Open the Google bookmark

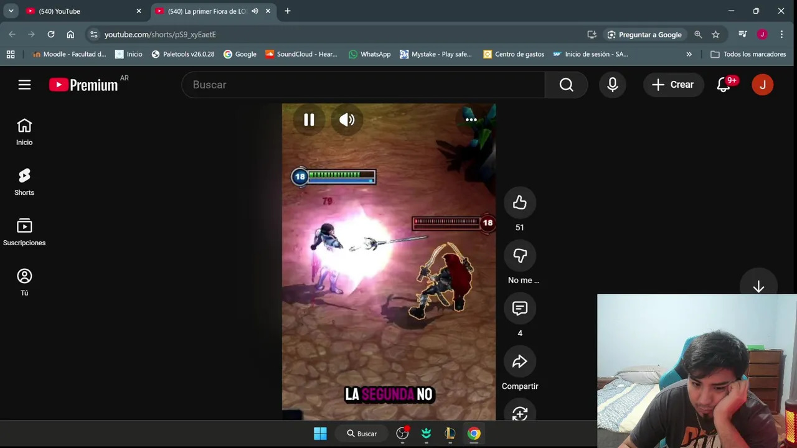(x=240, y=54)
